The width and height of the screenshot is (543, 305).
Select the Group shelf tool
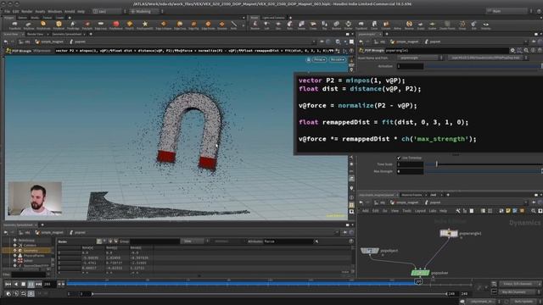point(462,25)
